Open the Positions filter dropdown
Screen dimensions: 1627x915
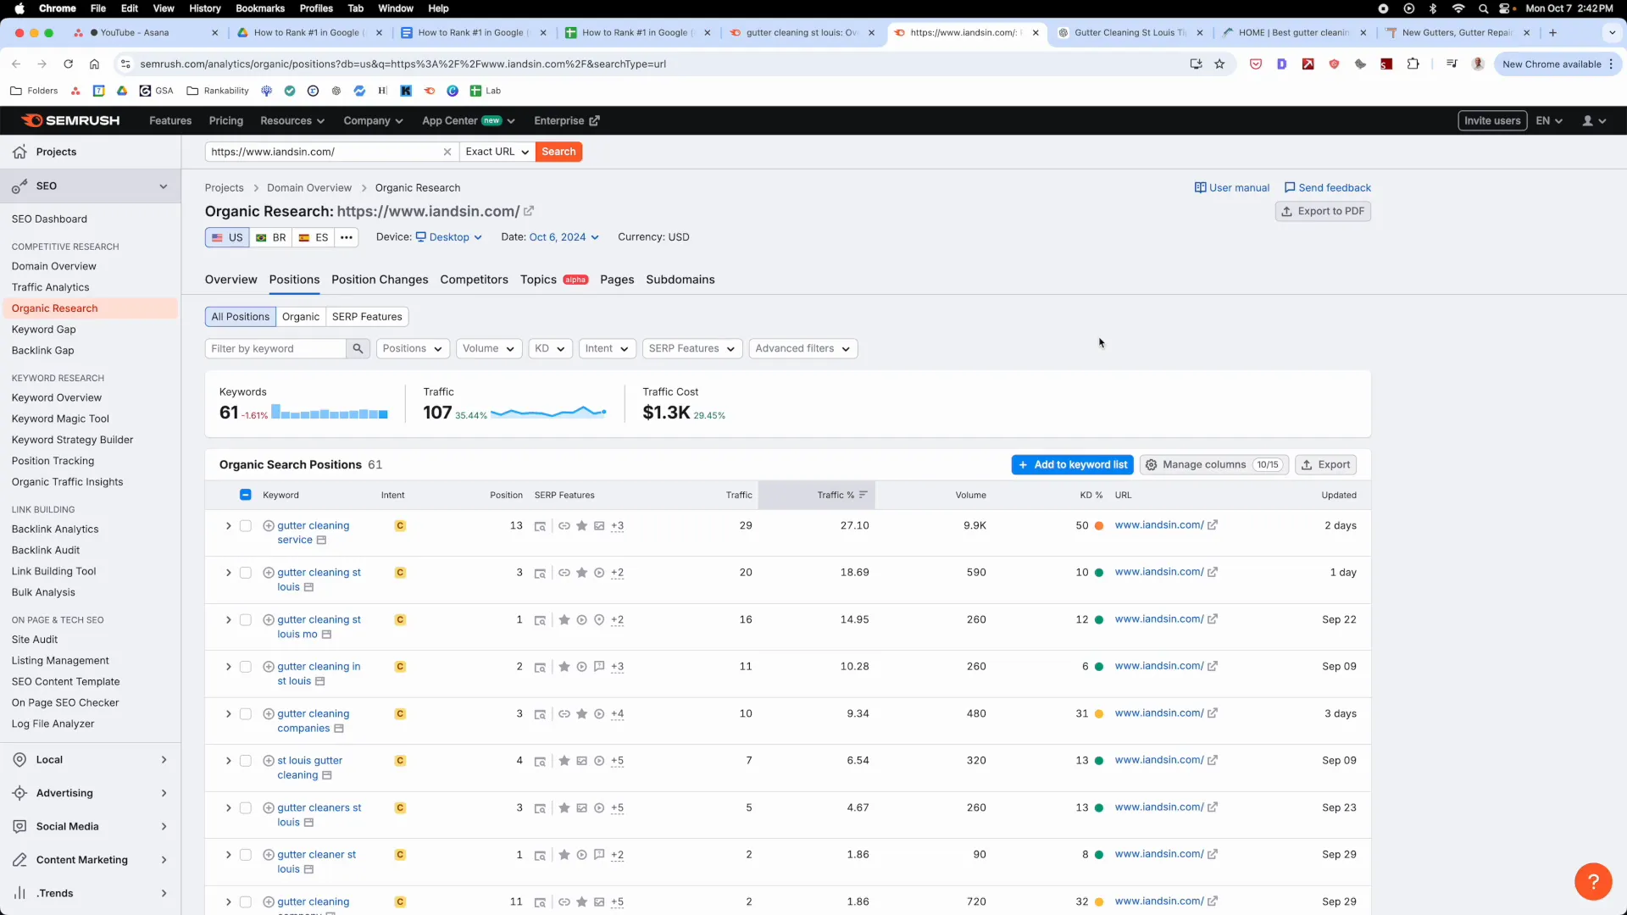412,348
